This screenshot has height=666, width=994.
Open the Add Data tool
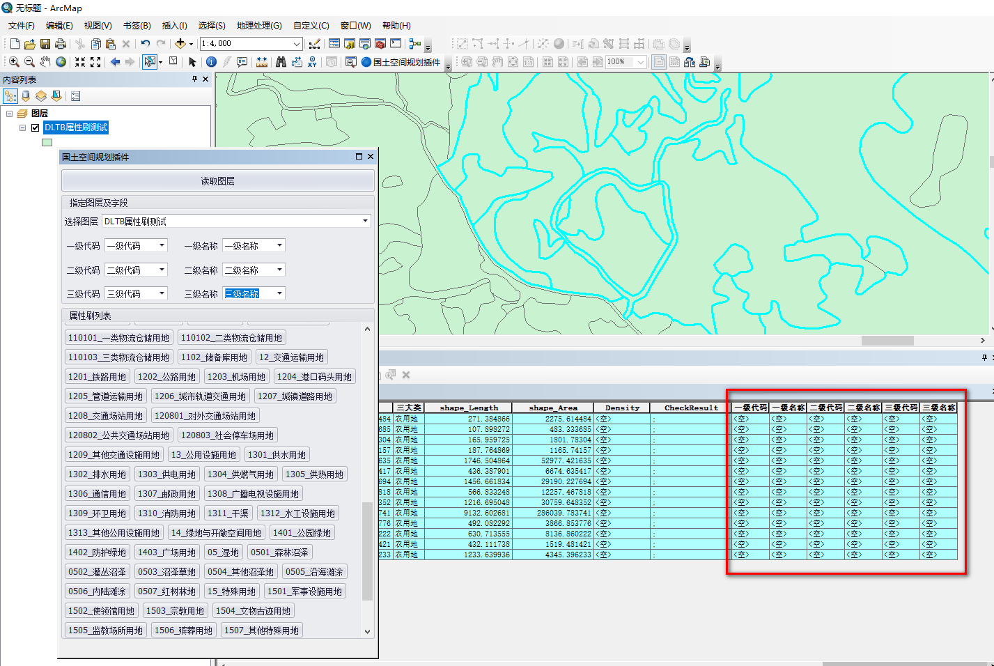[x=180, y=44]
